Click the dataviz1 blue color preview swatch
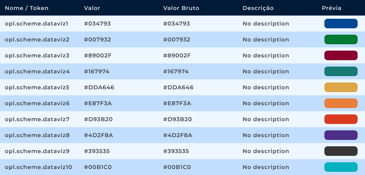 341,24
